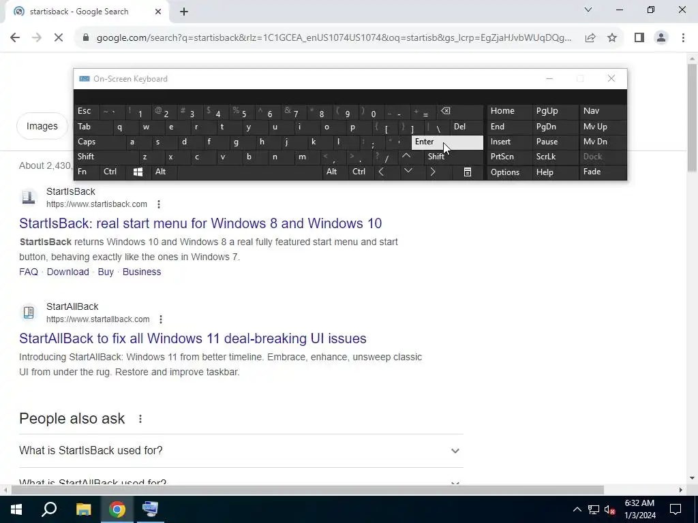Click the Nav key on keyboard
The width and height of the screenshot is (698, 523).
click(x=603, y=111)
